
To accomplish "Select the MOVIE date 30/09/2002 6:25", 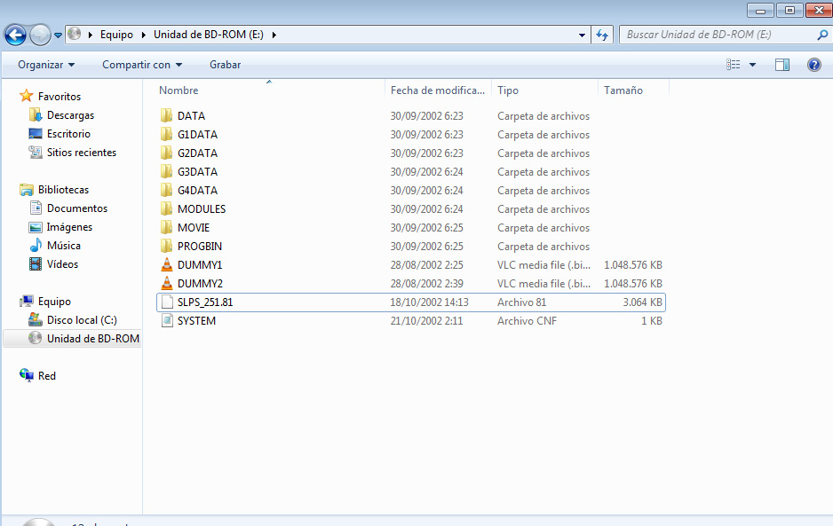I will point(426,228).
